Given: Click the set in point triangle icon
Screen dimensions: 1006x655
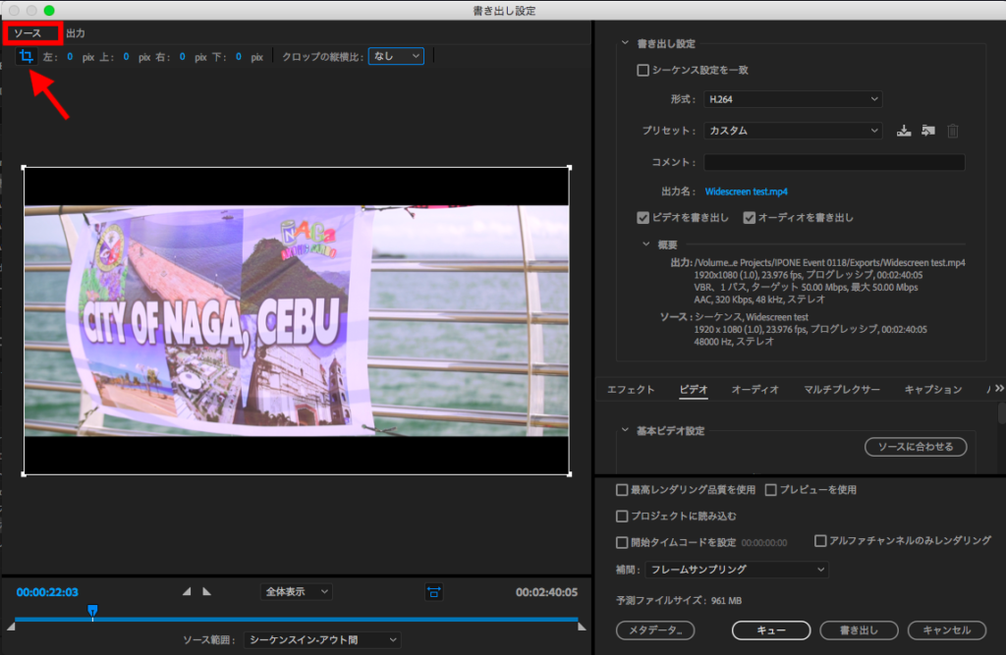Looking at the screenshot, I should click(x=188, y=591).
